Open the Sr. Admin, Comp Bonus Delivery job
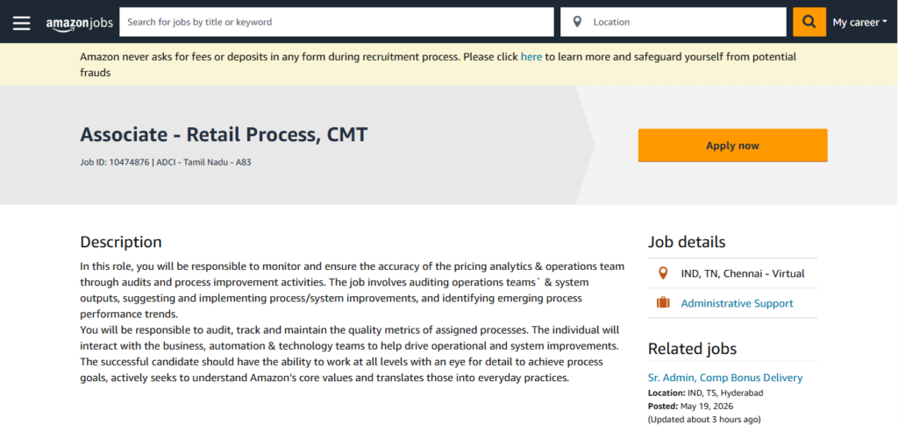Viewport: 898px width, 425px height. [725, 378]
